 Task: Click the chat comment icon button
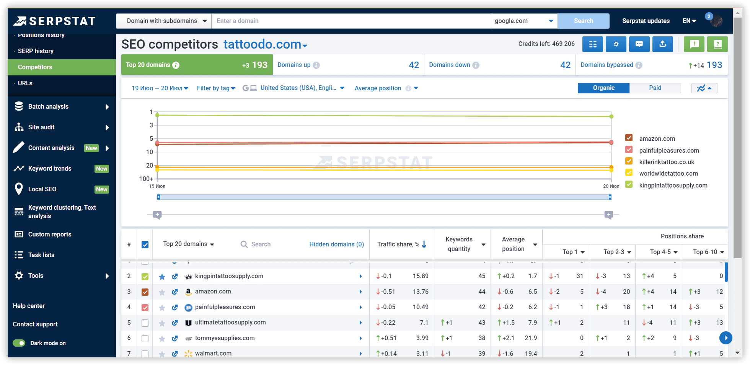(x=639, y=44)
